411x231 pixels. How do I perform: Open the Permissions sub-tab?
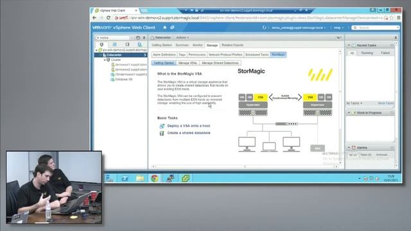197,55
